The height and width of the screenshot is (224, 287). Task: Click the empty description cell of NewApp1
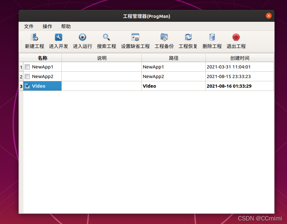[x=101, y=67]
